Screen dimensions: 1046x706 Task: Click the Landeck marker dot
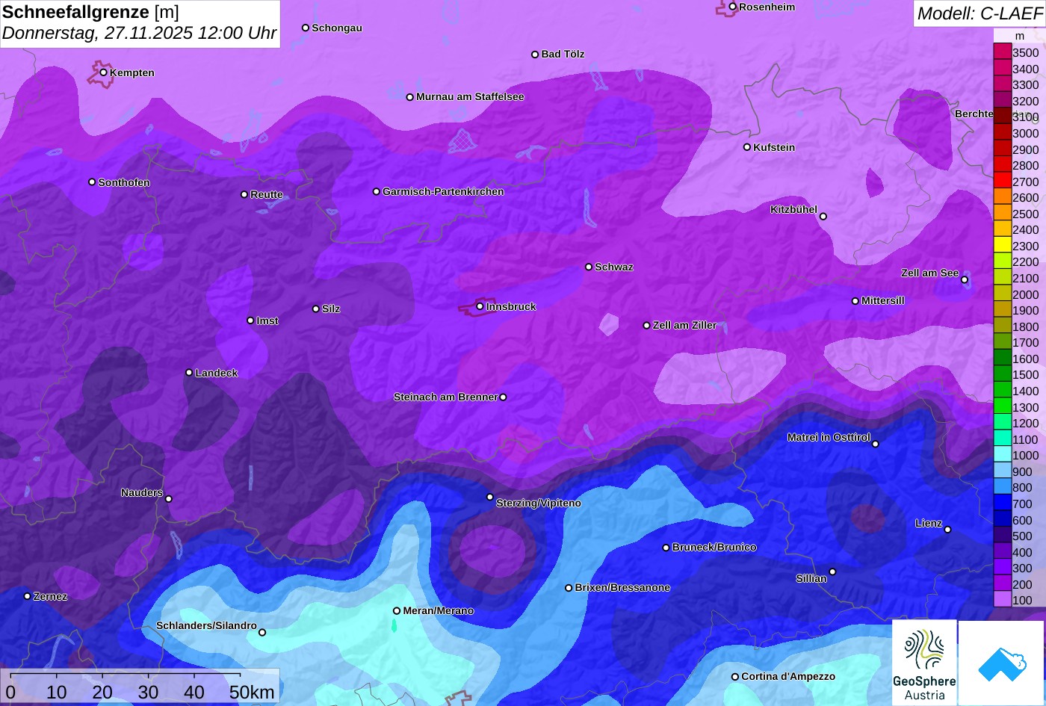click(x=189, y=372)
